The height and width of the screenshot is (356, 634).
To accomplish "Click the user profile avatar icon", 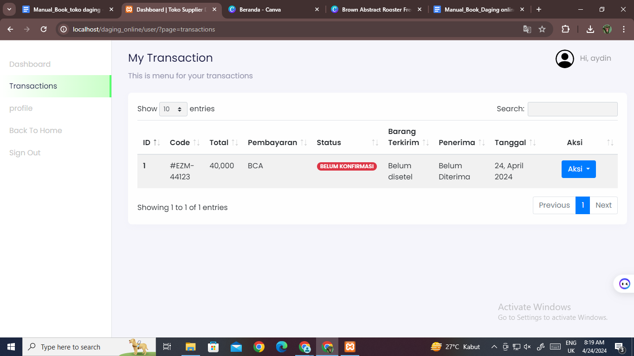I will tap(564, 59).
